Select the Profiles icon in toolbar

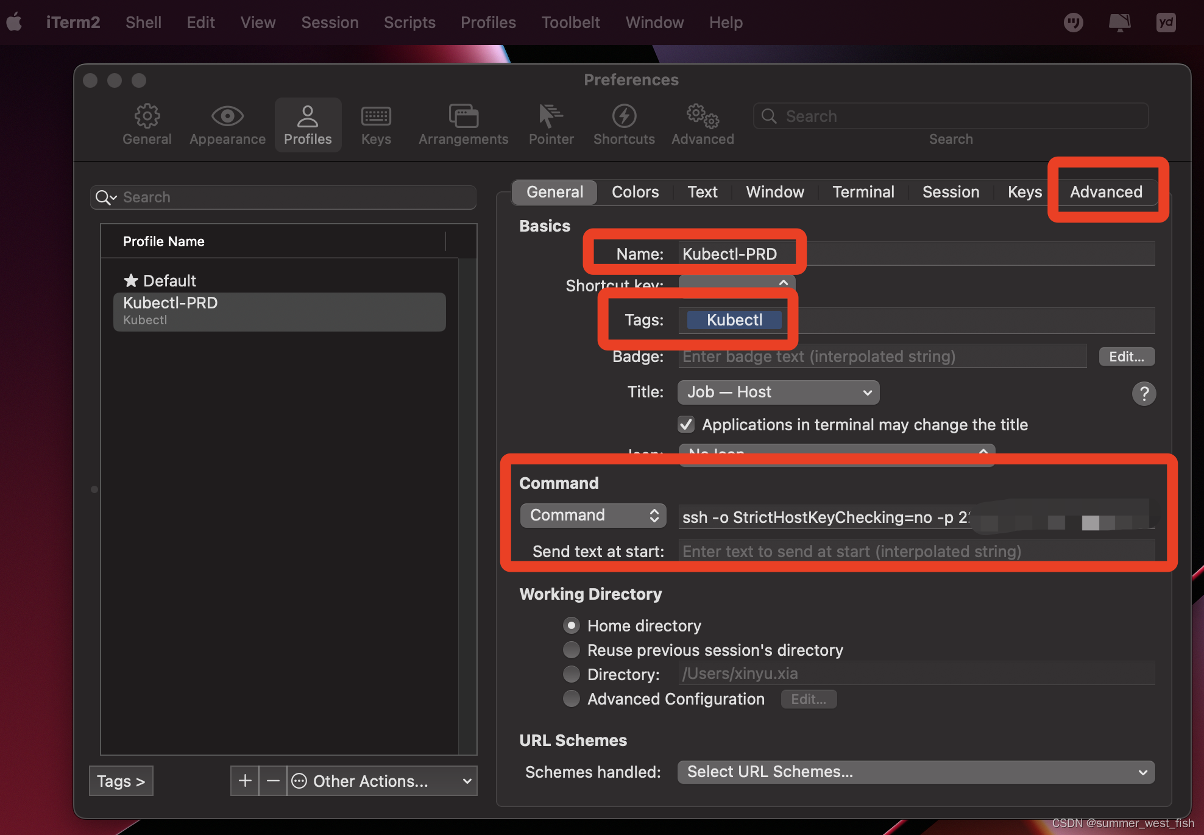click(308, 124)
